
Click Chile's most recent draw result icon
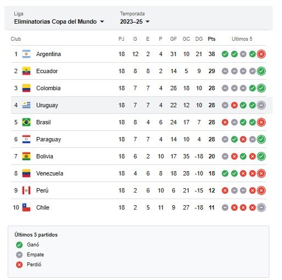[261, 207]
